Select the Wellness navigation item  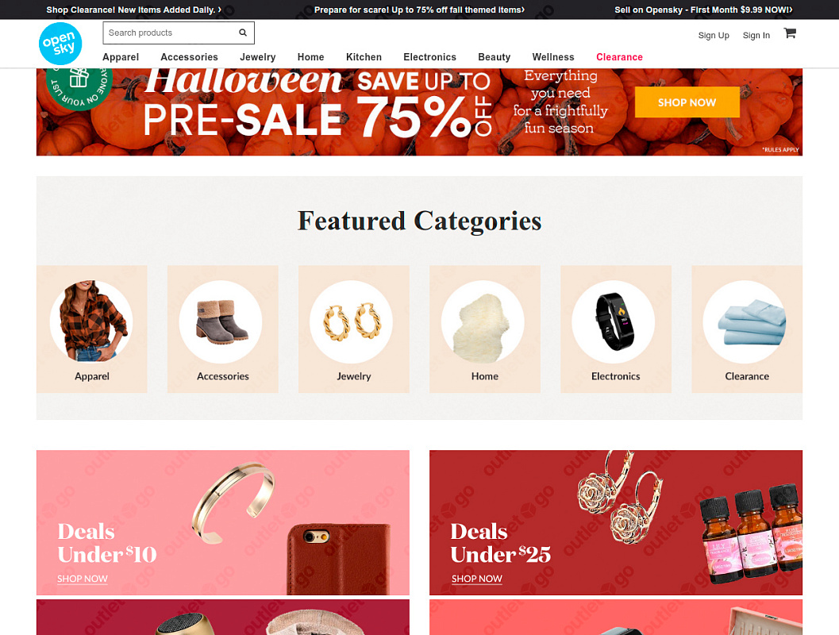tap(553, 57)
